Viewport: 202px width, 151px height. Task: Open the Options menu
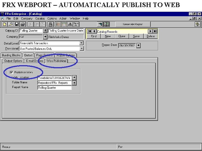[52, 18]
